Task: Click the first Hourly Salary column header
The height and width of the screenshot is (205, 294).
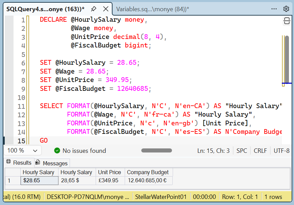Action: tap(40, 172)
